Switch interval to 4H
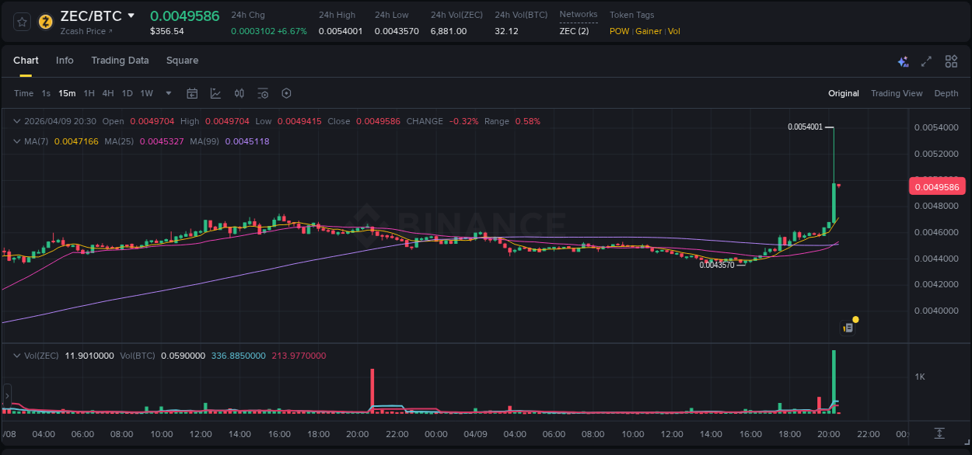Image resolution: width=972 pixels, height=455 pixels. (x=107, y=93)
